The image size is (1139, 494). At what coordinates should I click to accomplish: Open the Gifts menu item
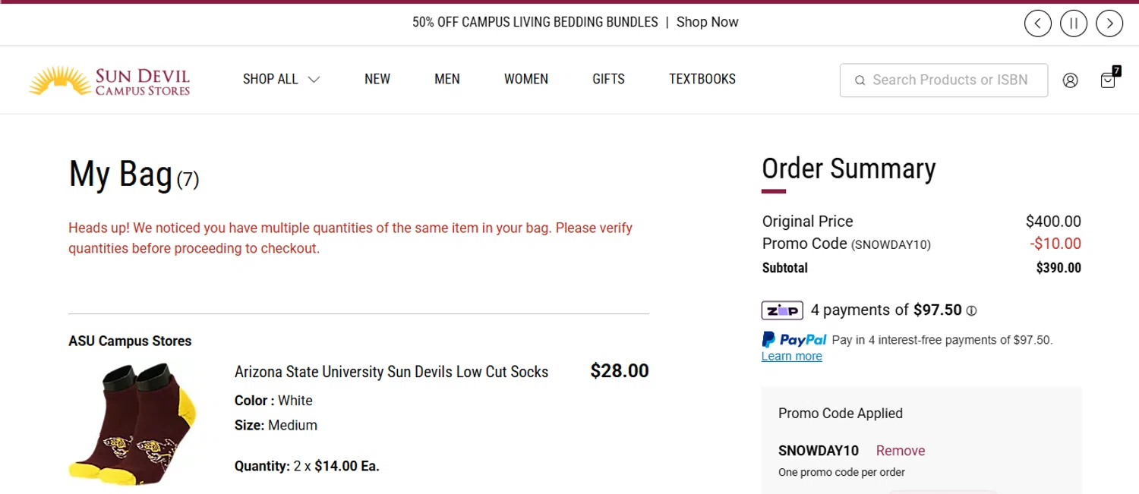coord(608,79)
